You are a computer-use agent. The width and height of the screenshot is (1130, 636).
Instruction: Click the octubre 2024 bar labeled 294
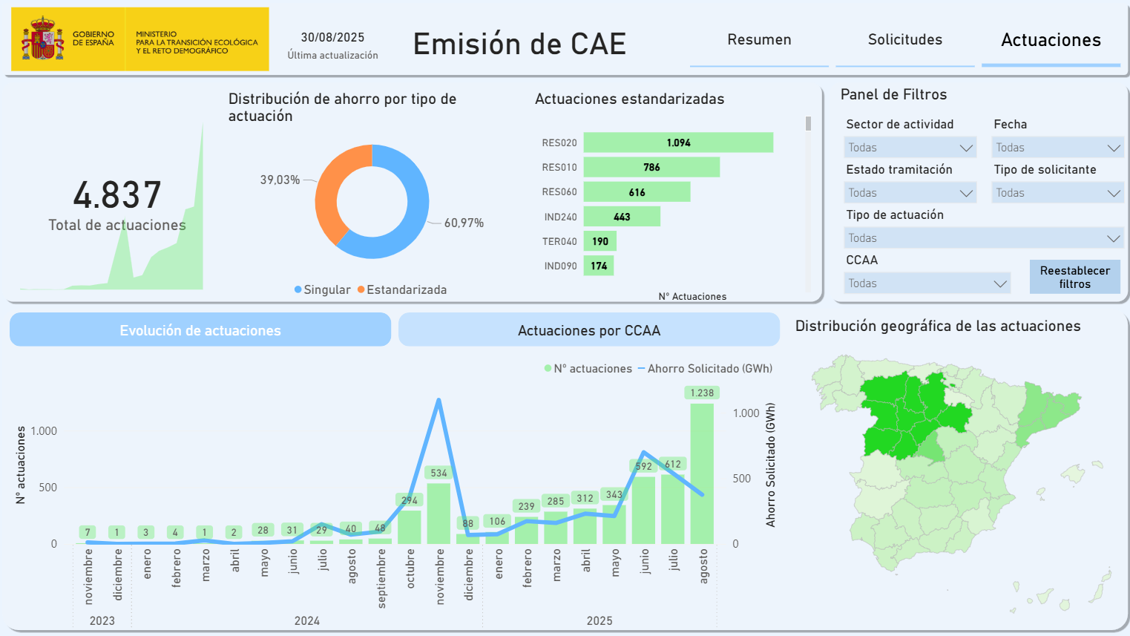410,527
